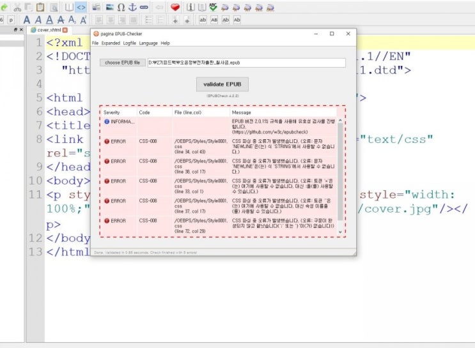Click the Message column header
Screen dimensions: 475x348
pyautogui.click(x=283, y=112)
